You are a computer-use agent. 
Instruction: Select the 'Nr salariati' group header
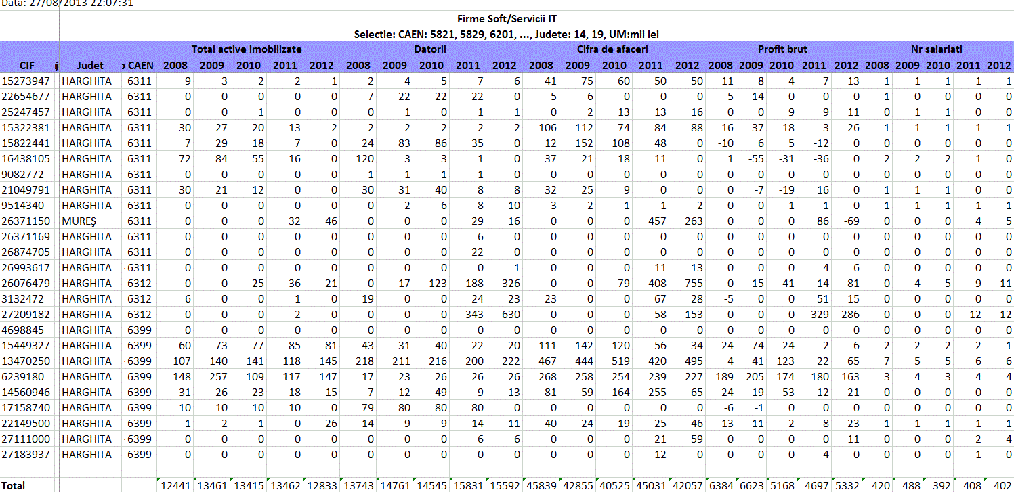pos(937,49)
